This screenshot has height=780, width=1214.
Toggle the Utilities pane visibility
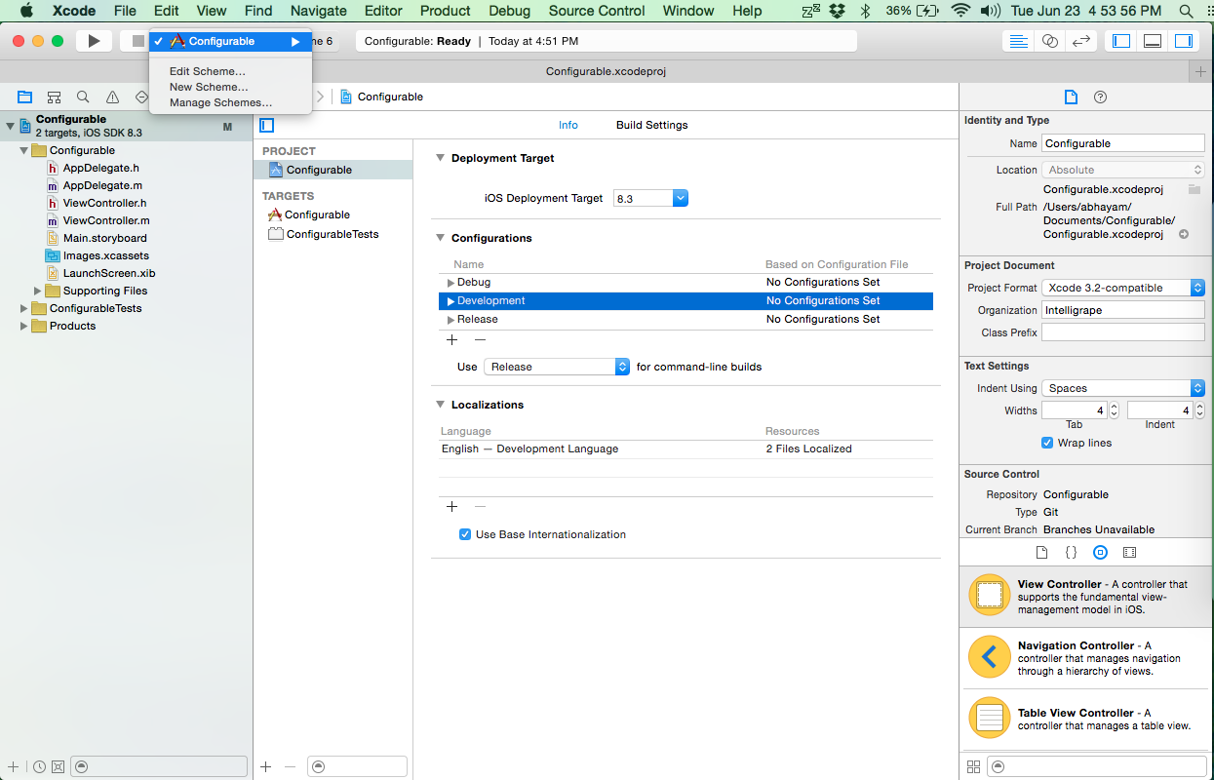1184,41
